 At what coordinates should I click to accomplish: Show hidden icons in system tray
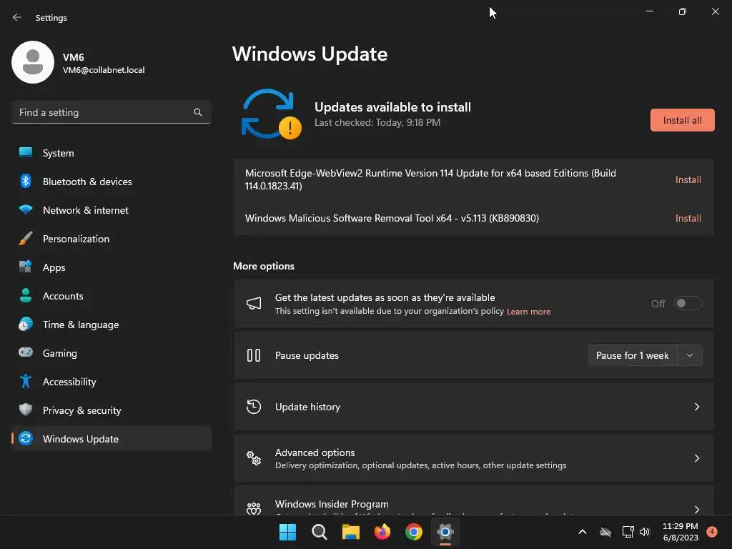pos(582,532)
